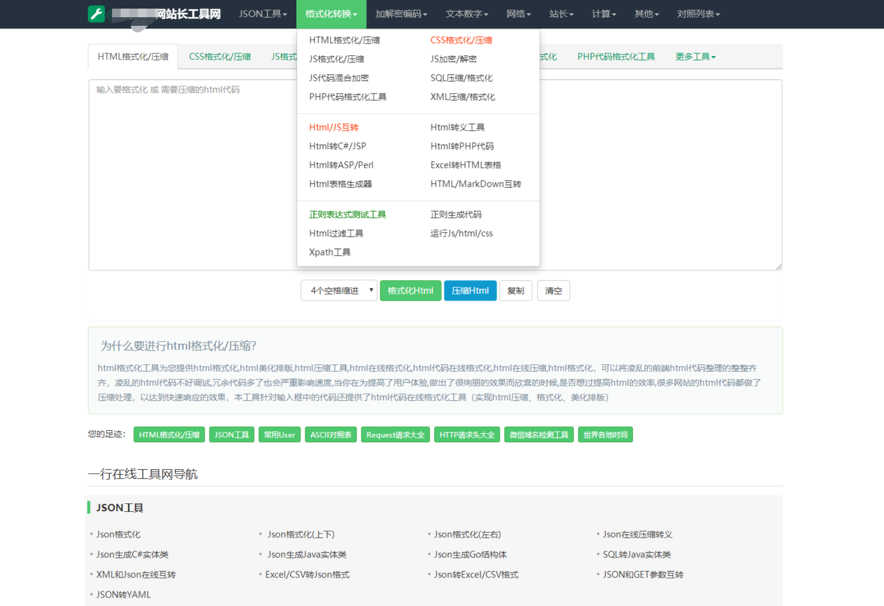Open the Json生成Java实体类 link
Viewport: 884px width, 606px height.
pyautogui.click(x=307, y=554)
